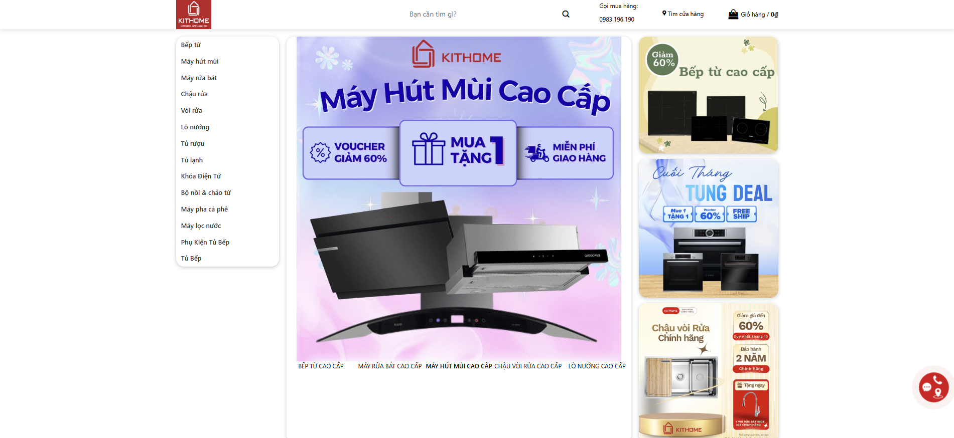Select 'MÁY HÚT MÙI CAO CẤP' slider tab
Viewport: 954px width, 438px height.
459,366
